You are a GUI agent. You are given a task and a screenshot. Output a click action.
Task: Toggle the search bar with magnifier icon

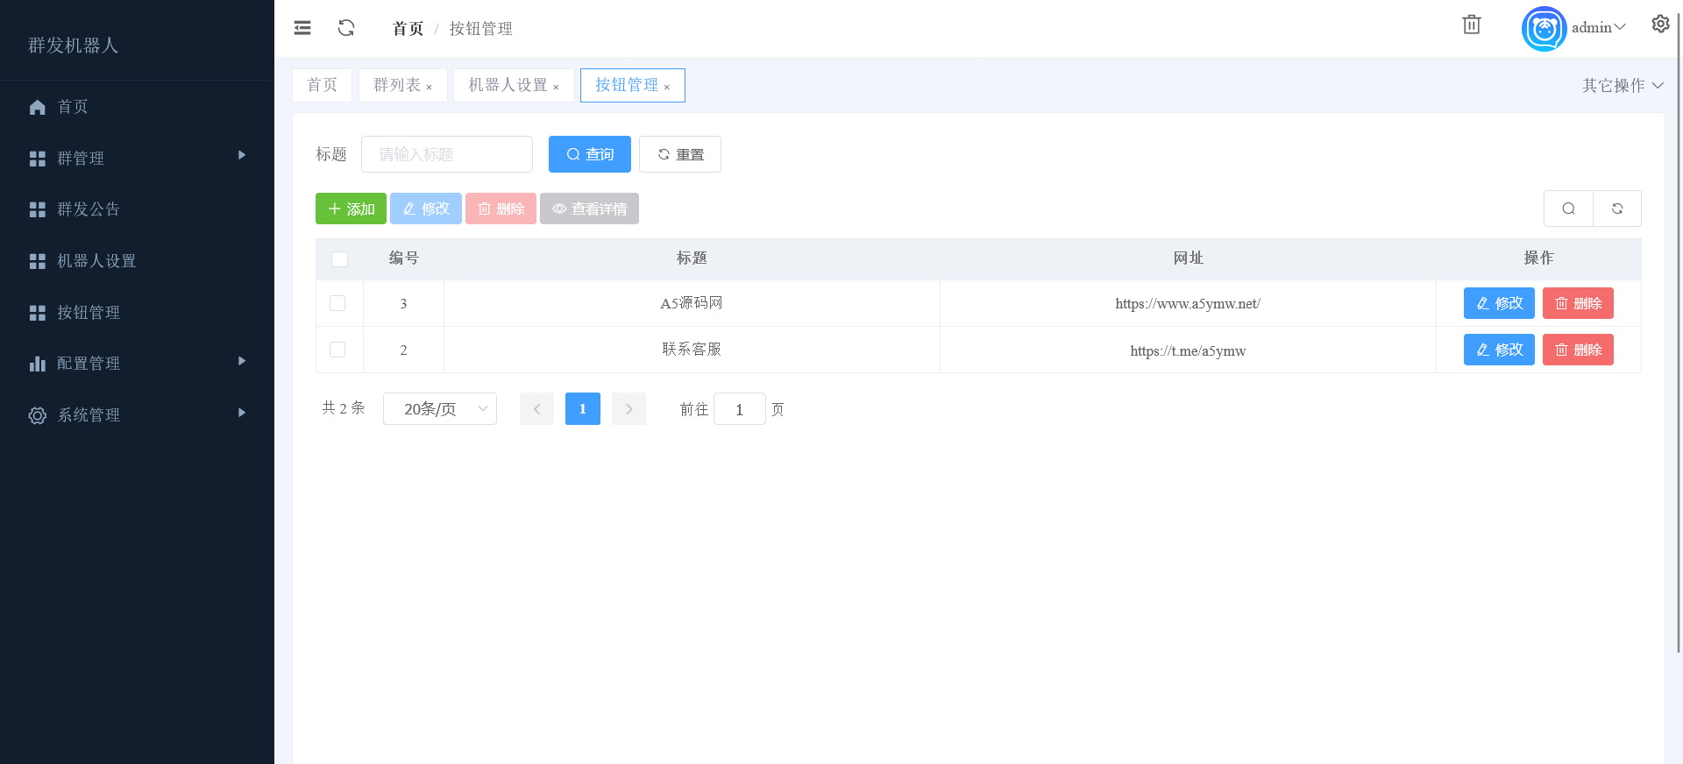(1568, 209)
